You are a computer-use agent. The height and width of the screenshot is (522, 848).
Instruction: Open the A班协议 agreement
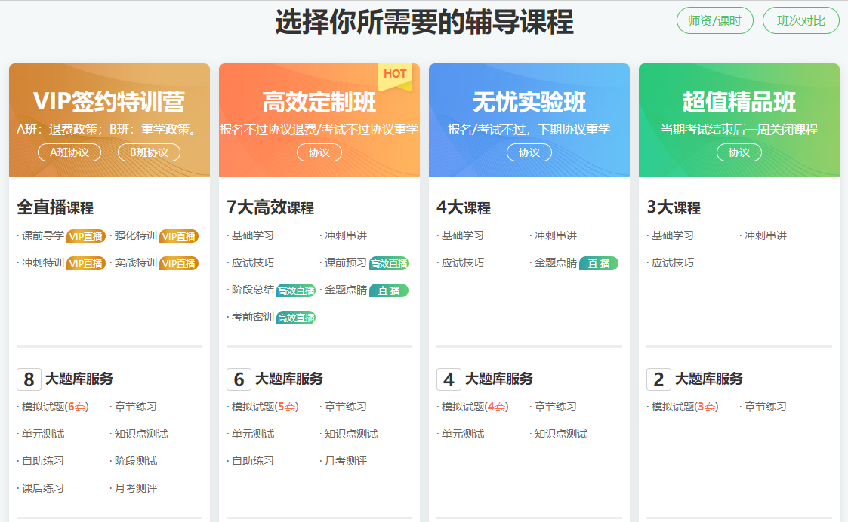(69, 152)
